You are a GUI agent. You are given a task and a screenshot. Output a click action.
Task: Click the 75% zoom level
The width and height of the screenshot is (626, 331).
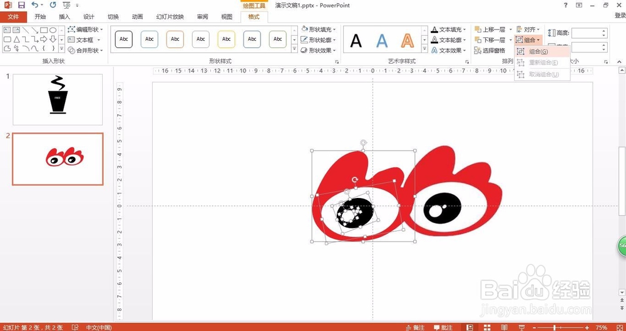[602, 327]
